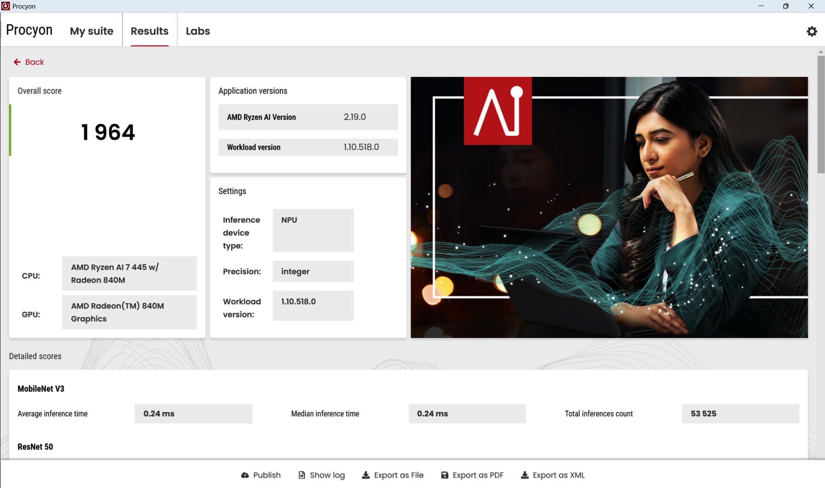Select the Results tab
Viewport: 825px width, 488px height.
point(150,31)
